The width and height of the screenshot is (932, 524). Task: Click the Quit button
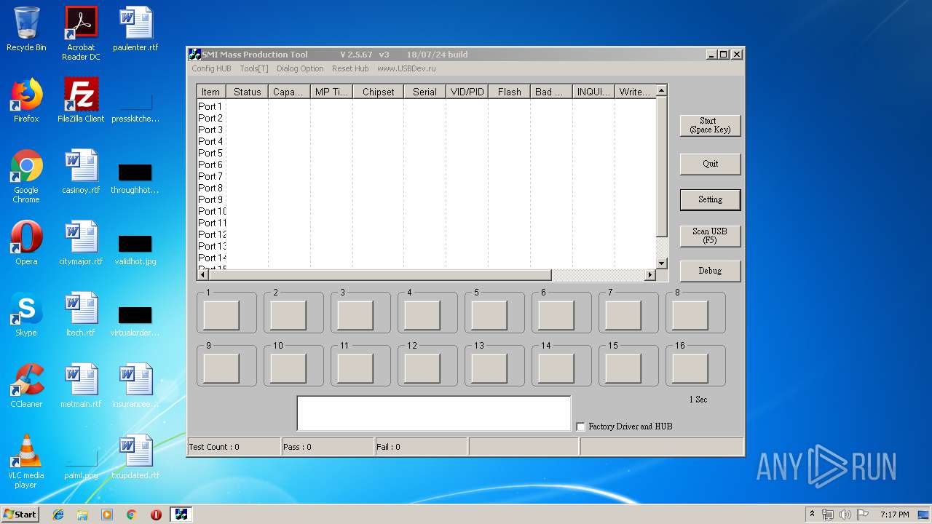point(710,164)
